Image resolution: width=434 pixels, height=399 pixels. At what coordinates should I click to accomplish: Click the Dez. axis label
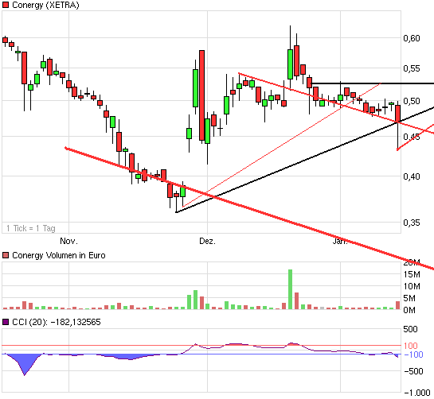click(207, 241)
